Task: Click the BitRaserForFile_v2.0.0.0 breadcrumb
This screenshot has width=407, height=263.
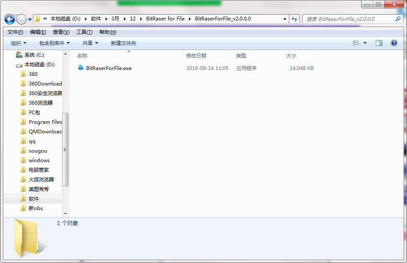Action: pyautogui.click(x=223, y=19)
